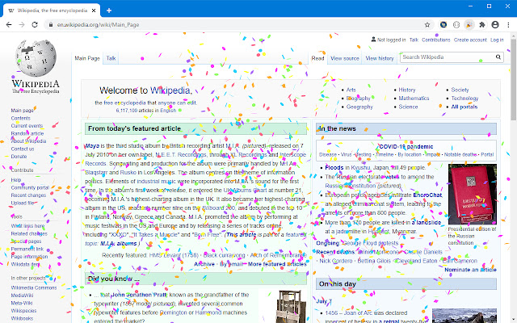Open the Extensions puzzle piece icon
Screen dimensions: 517x323
(x=482, y=25)
